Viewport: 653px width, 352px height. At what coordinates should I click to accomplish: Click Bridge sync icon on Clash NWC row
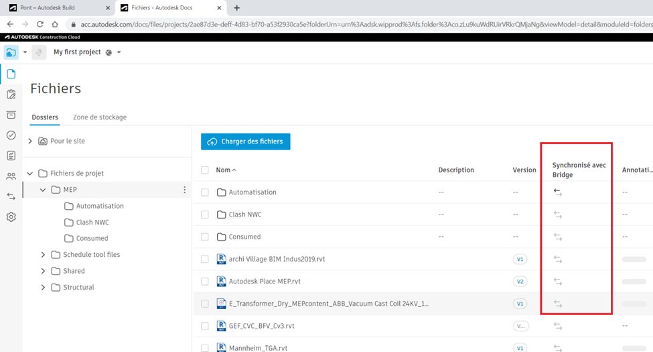(x=558, y=215)
